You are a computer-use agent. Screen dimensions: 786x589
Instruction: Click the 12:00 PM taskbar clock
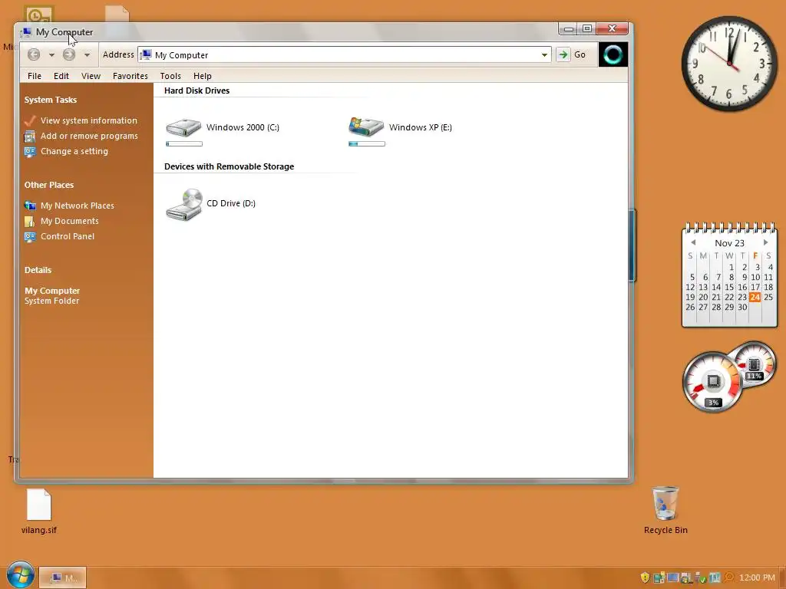point(757,577)
